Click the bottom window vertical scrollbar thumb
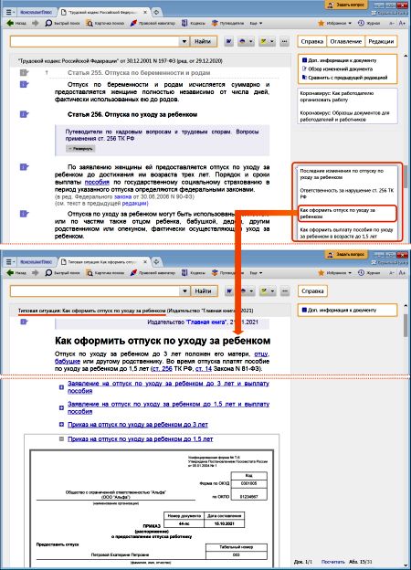This screenshot has width=411, height=570. (x=406, y=326)
